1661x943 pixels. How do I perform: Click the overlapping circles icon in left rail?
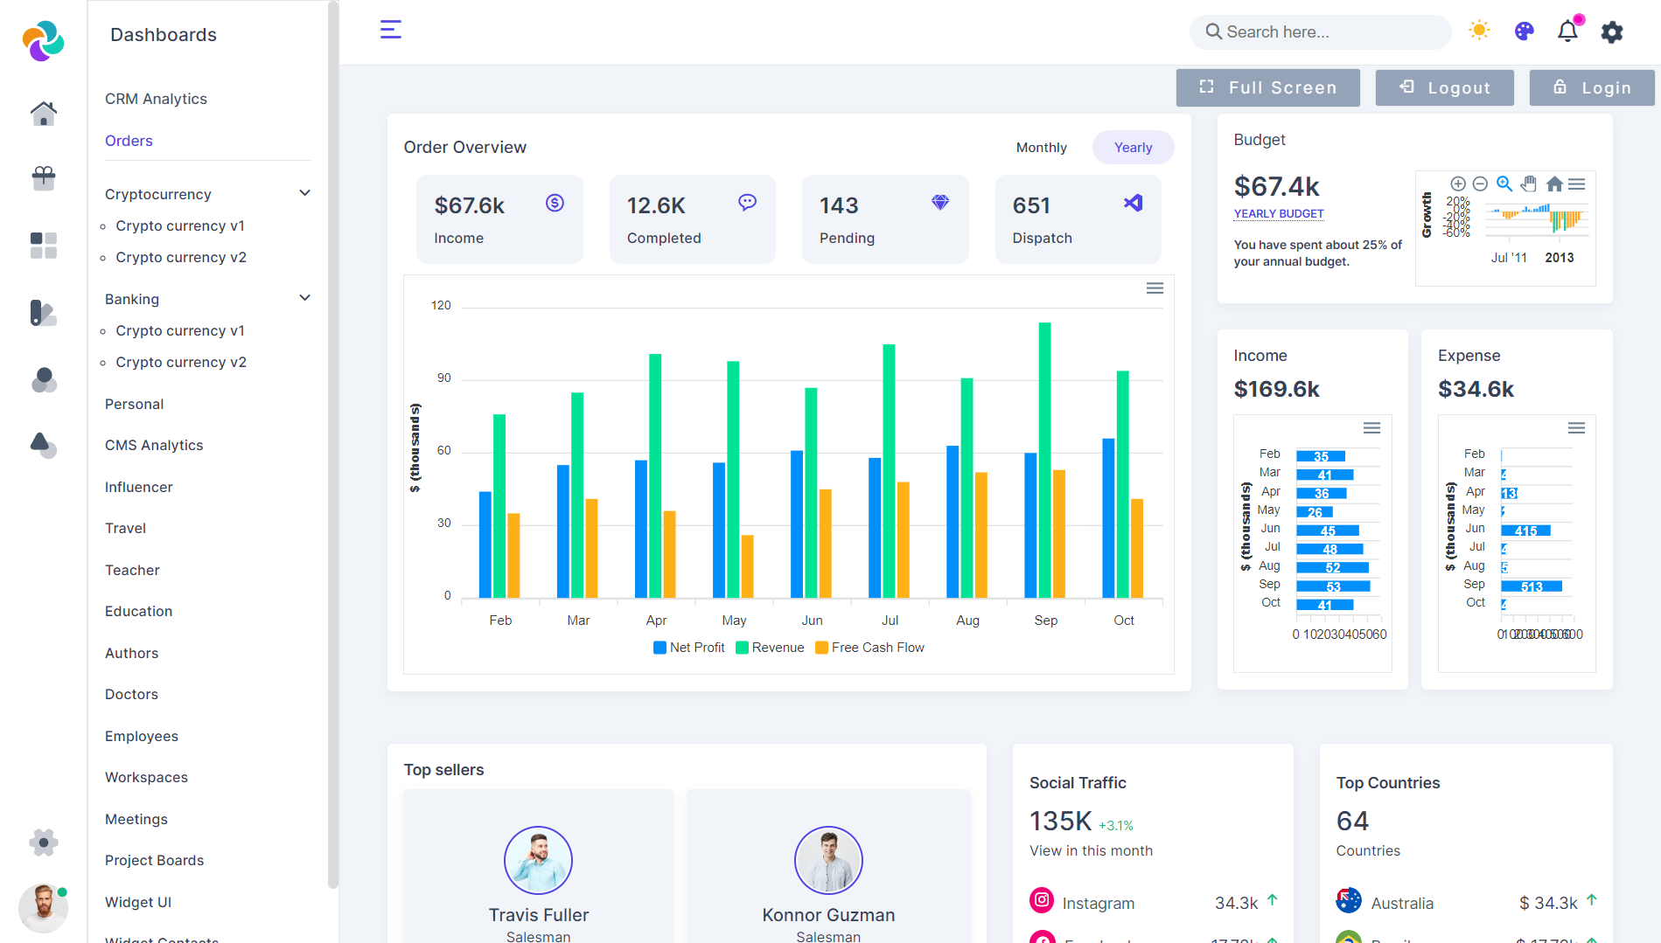tap(43, 379)
